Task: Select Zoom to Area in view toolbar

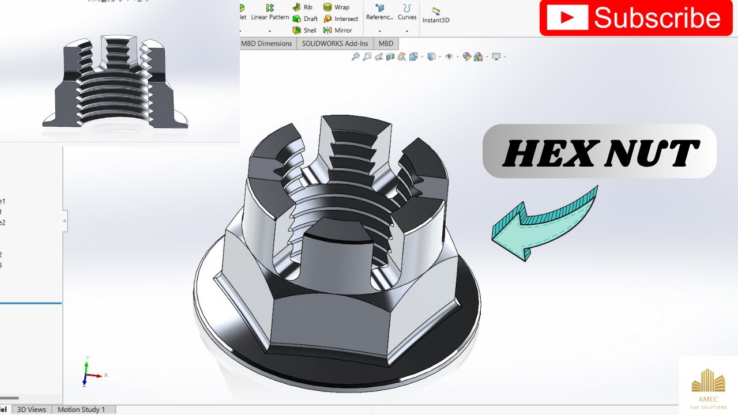Action: point(367,56)
